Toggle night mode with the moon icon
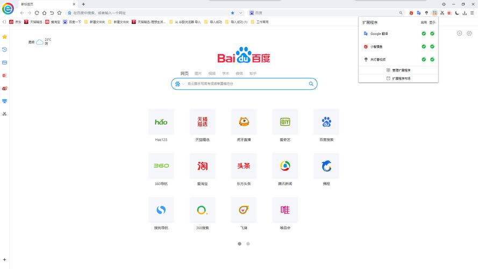The width and height of the screenshot is (478, 269). tap(457, 13)
